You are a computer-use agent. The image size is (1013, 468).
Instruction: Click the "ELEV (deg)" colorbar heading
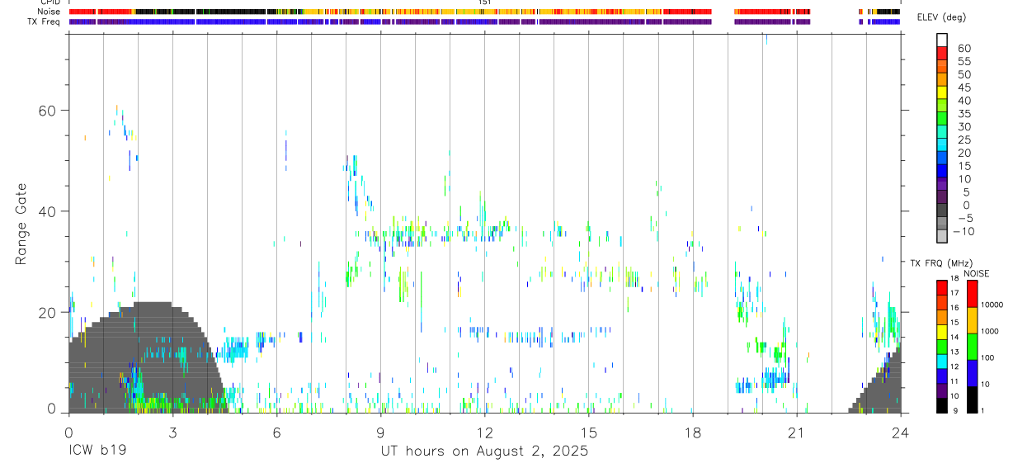click(941, 17)
